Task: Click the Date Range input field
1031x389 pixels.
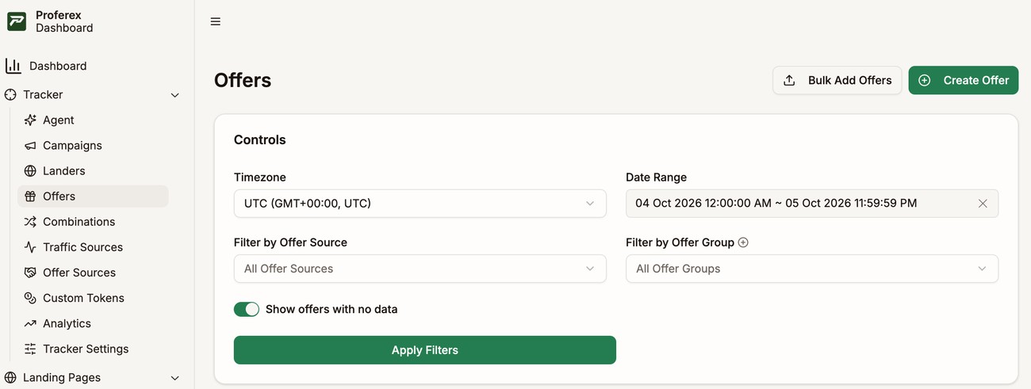Action: [812, 204]
